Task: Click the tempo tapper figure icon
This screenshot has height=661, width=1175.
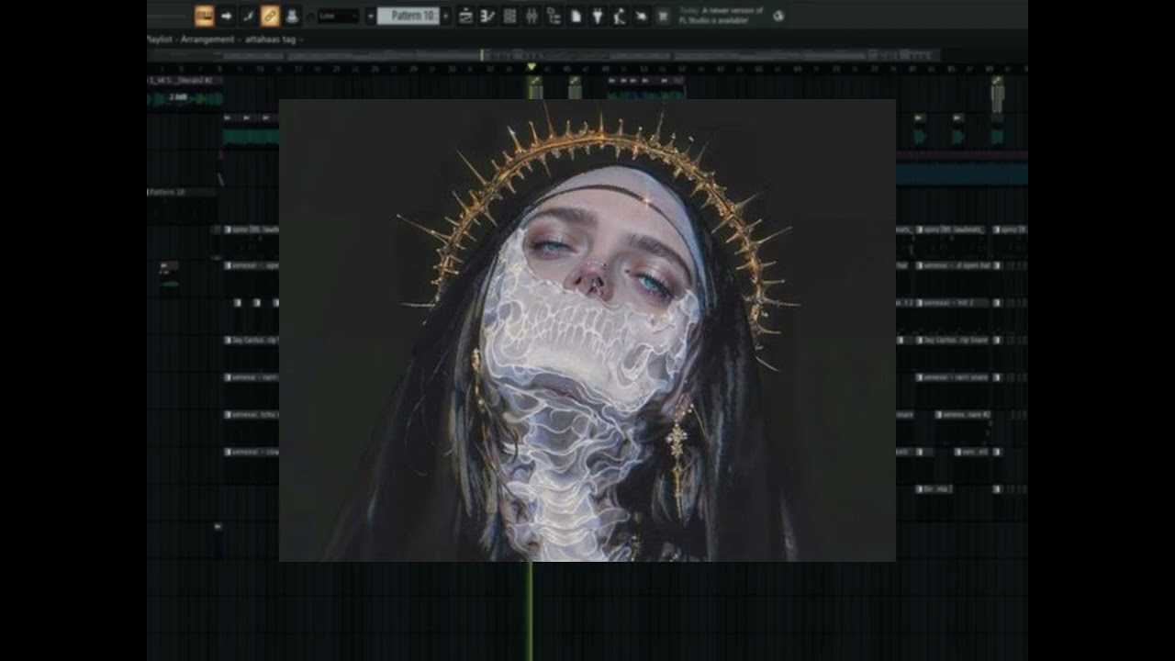Action: 620,16
